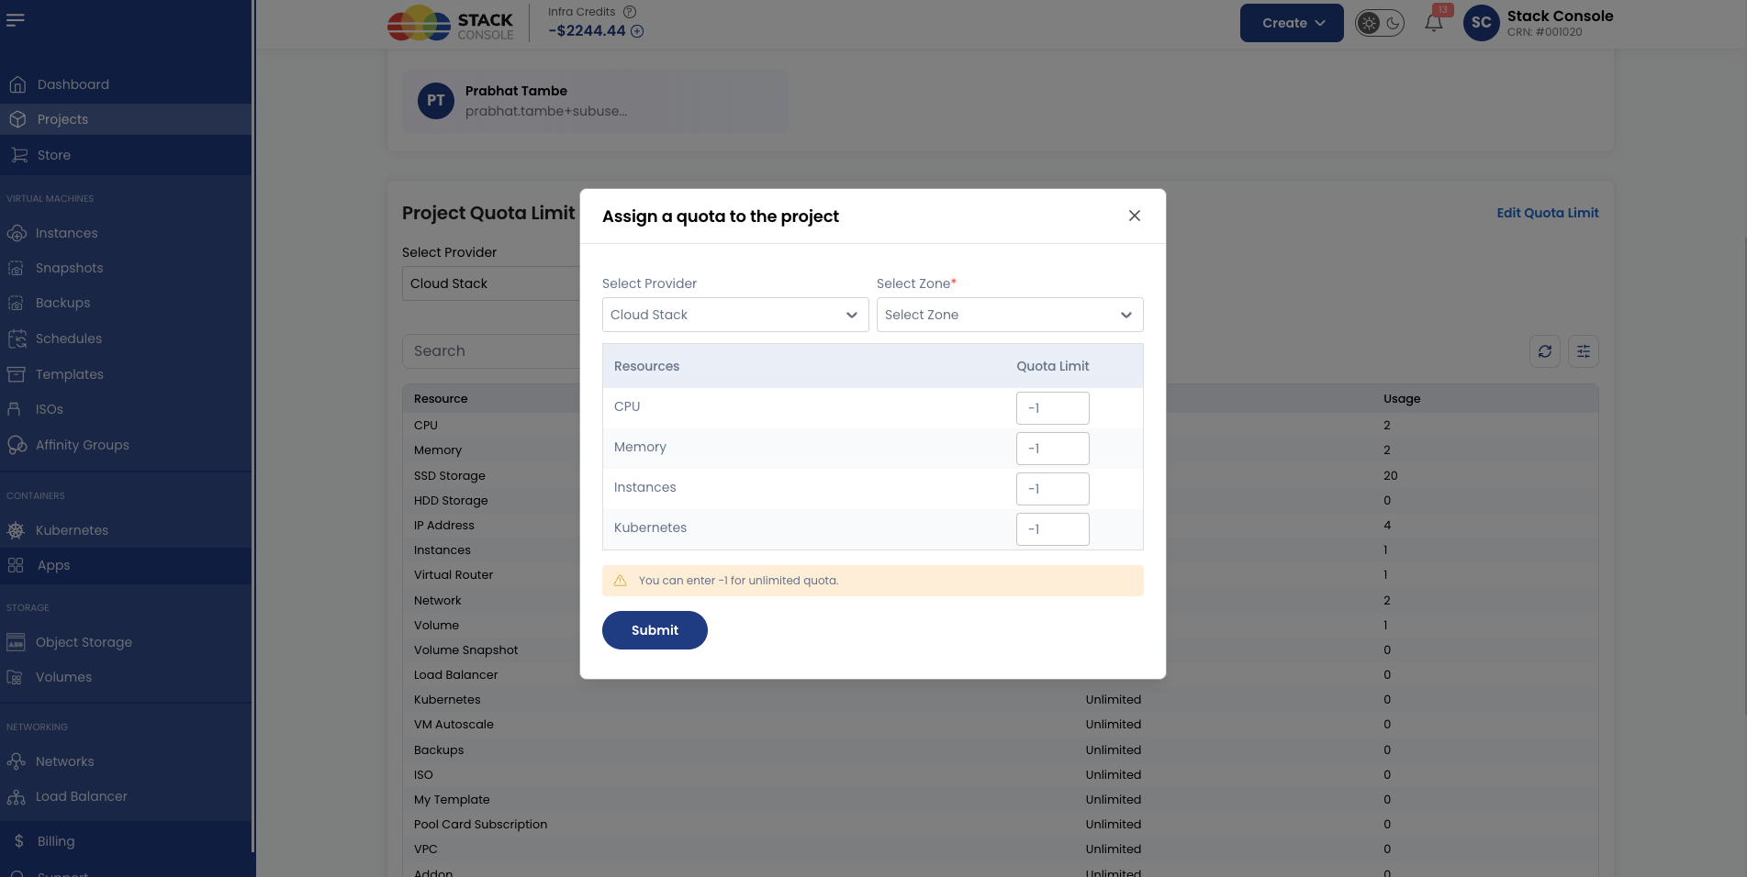Viewport: 1747px width, 877px height.
Task: Refresh the quota table
Action: tap(1545, 351)
